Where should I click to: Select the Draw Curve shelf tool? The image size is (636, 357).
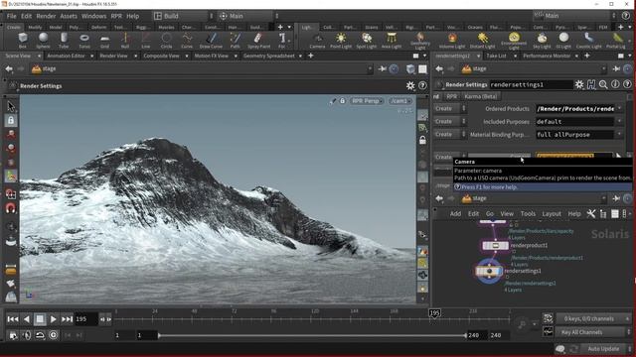point(211,41)
